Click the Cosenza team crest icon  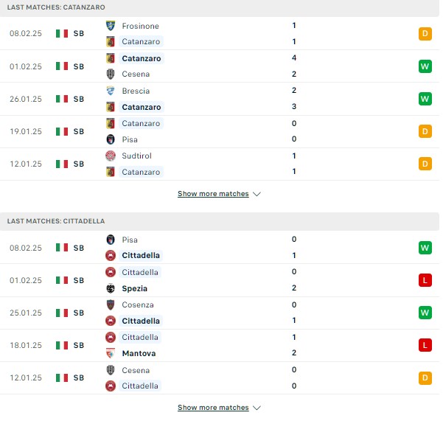(x=111, y=305)
